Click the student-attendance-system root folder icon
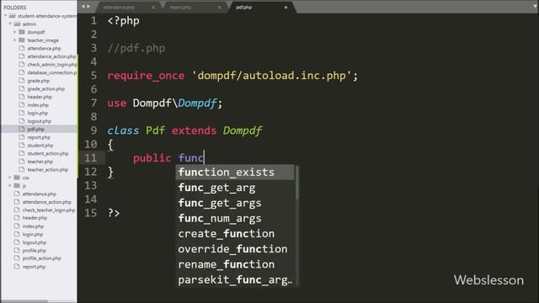Image resolution: width=539 pixels, height=303 pixels. 12,16
